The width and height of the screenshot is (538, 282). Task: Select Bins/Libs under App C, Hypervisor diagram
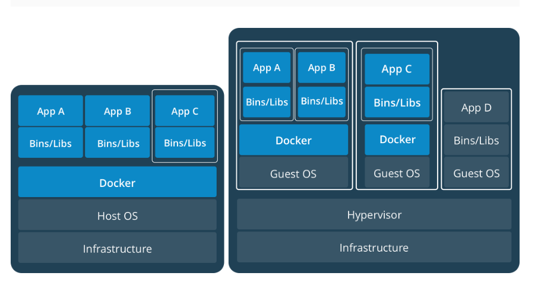(x=397, y=102)
